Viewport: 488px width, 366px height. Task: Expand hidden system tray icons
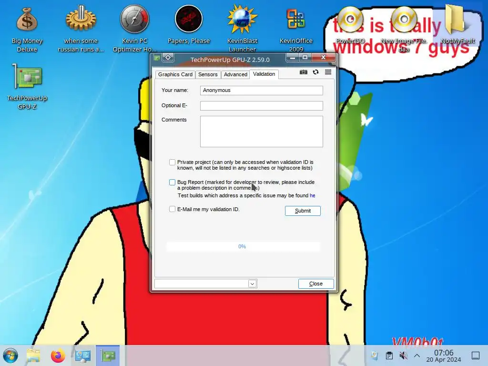(417, 356)
